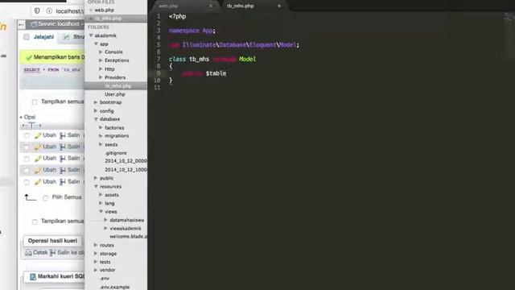This screenshot has width=515, height=290.
Task: Tick the checkbox of fourth result row
Action: pos(27,170)
